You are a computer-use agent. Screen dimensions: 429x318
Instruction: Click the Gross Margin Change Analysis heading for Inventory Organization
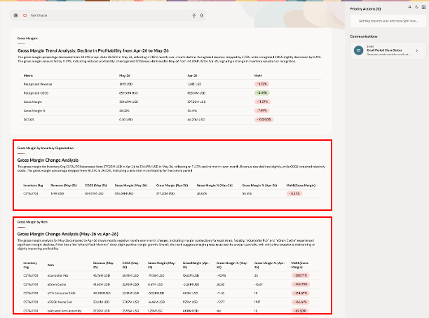tap(48, 160)
